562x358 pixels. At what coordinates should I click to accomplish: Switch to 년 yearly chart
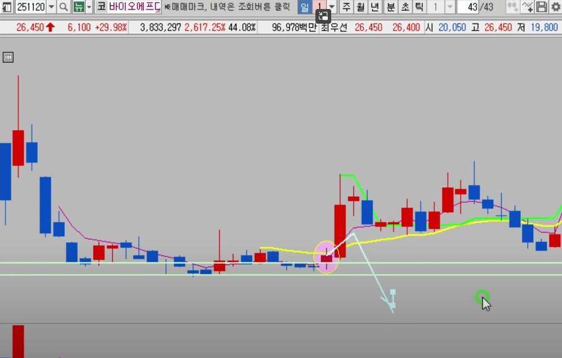[x=375, y=7]
